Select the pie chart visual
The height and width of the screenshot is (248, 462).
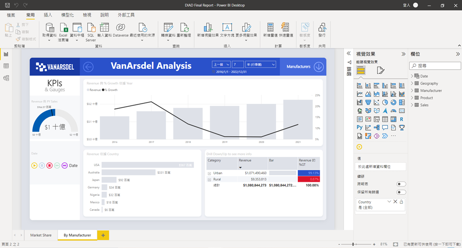pyautogui.click(x=385, y=102)
